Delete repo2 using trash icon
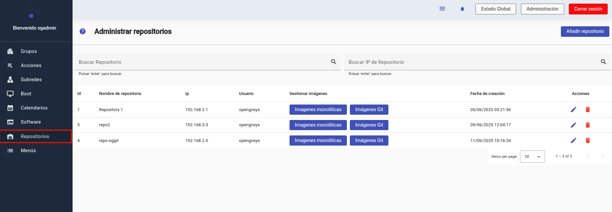The width and height of the screenshot is (612, 212). click(588, 125)
